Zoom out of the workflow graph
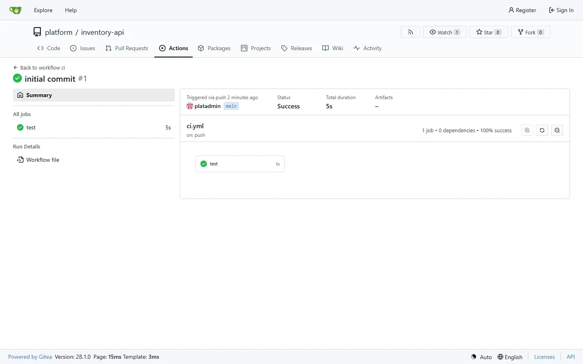 557,130
